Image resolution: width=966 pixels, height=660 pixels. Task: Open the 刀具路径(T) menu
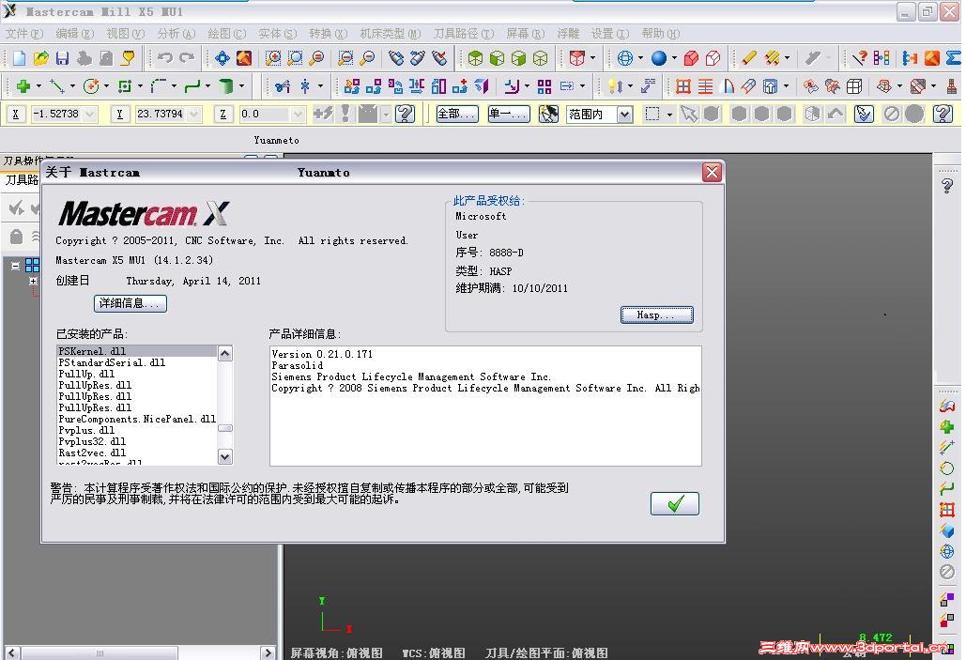[x=464, y=33]
